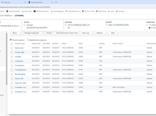
Task: Sort by Status column header
Action: tap(80, 44)
